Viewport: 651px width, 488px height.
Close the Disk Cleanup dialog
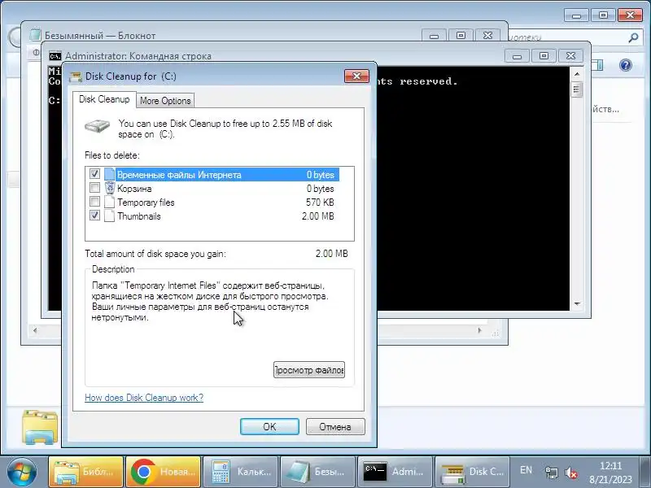356,76
